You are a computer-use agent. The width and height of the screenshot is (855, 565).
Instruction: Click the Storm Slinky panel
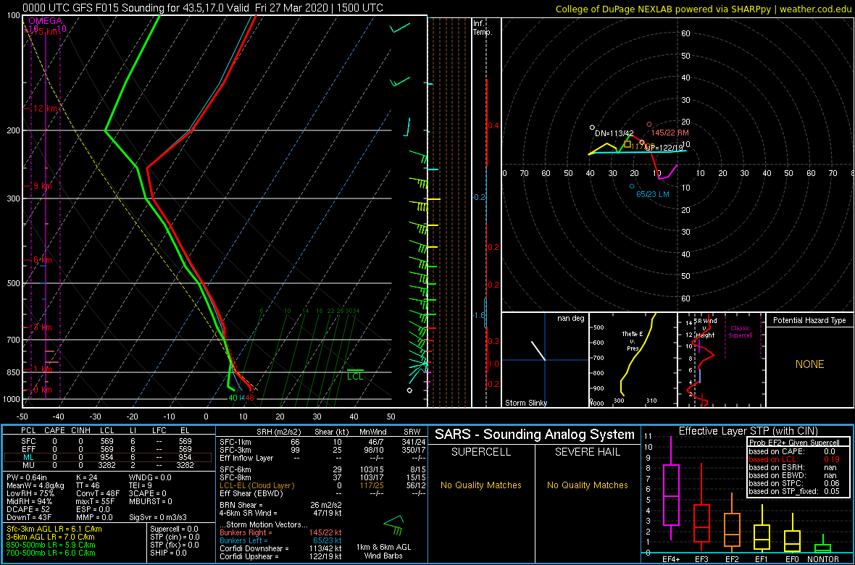pyautogui.click(x=545, y=361)
